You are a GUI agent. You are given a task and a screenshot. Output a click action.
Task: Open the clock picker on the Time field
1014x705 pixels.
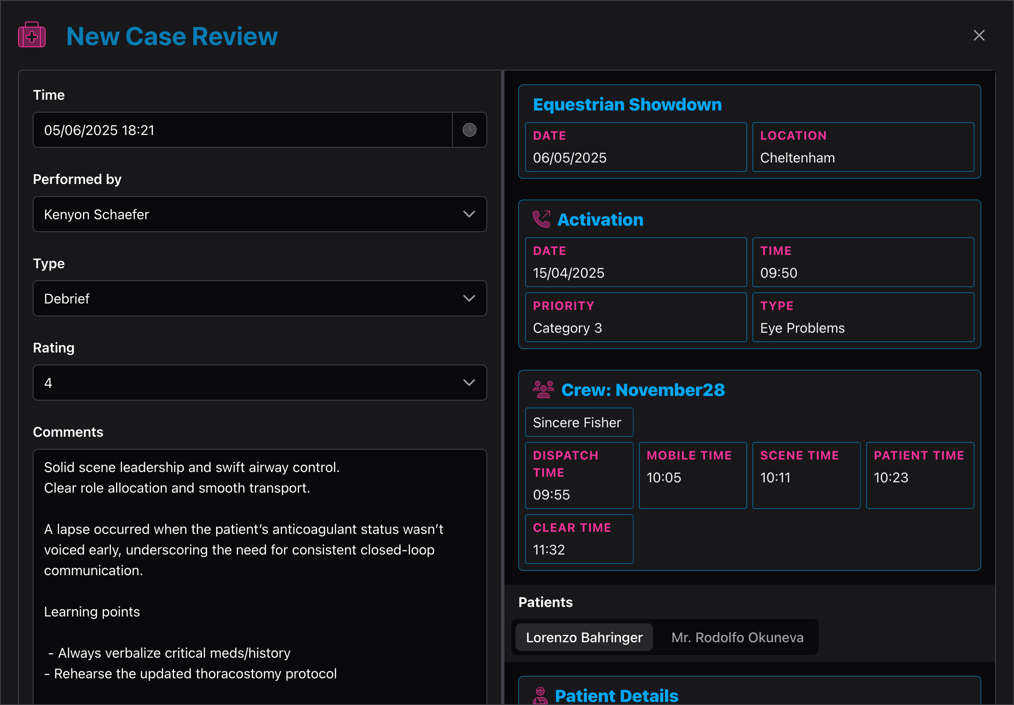[469, 130]
